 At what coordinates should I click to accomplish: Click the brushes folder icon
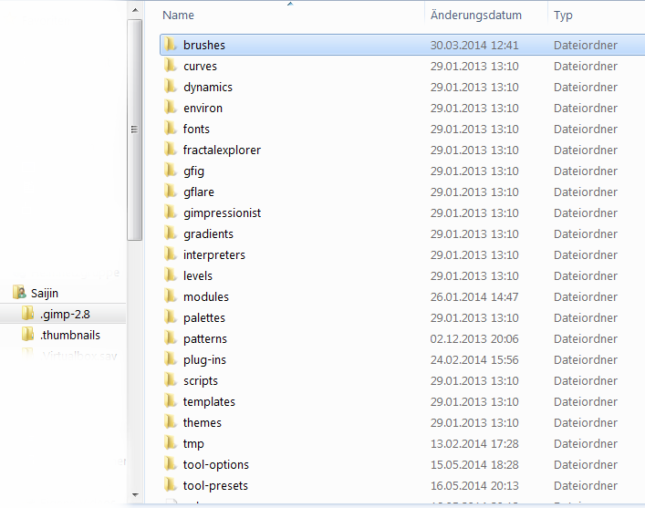[x=170, y=45]
